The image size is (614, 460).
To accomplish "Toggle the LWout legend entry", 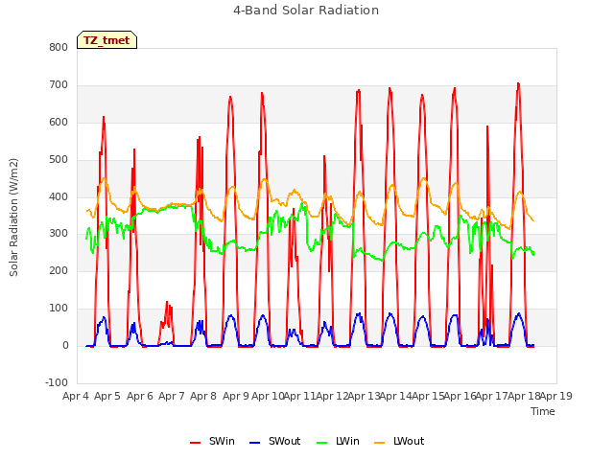I will [399, 441].
